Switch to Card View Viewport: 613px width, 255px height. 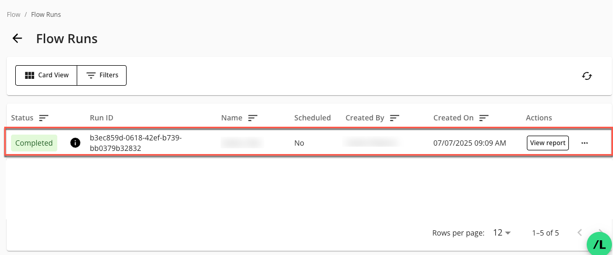pos(47,75)
